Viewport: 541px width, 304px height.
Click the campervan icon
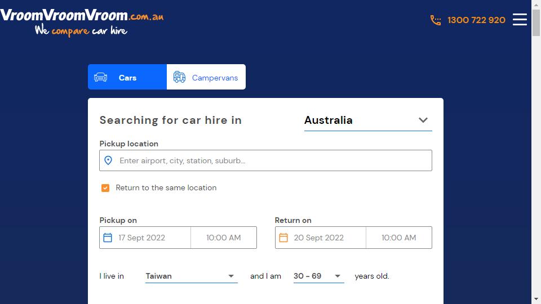[179, 77]
